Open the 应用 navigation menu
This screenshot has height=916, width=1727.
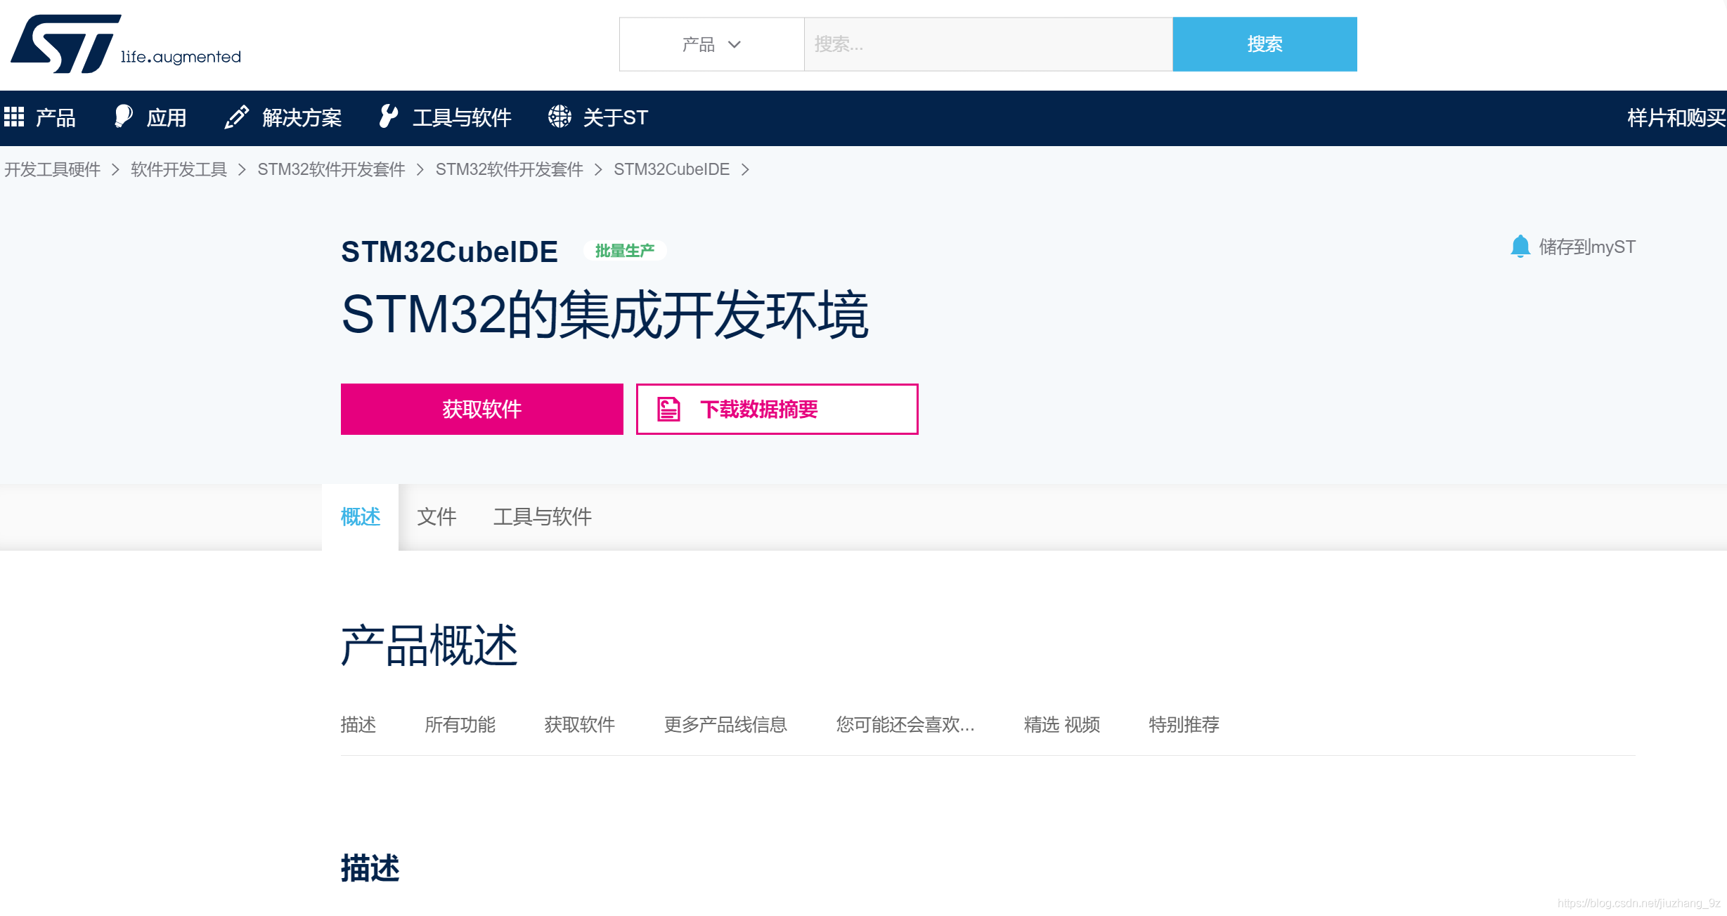167,117
